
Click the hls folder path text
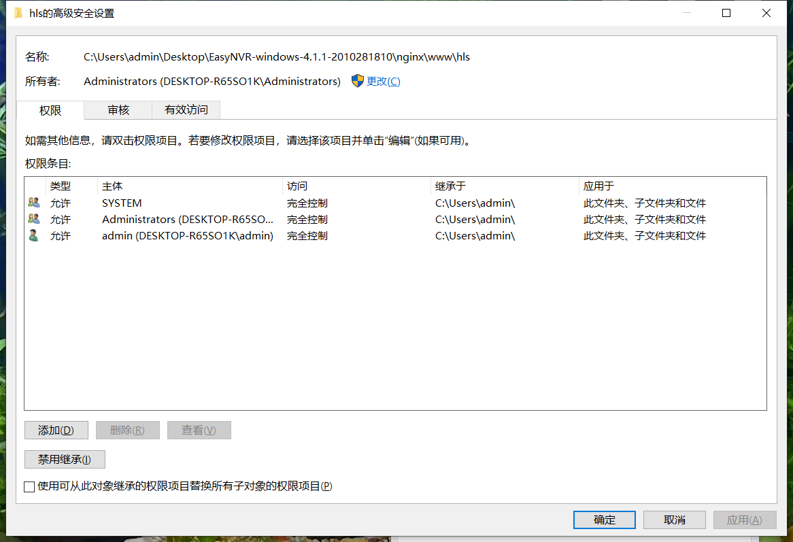click(277, 56)
